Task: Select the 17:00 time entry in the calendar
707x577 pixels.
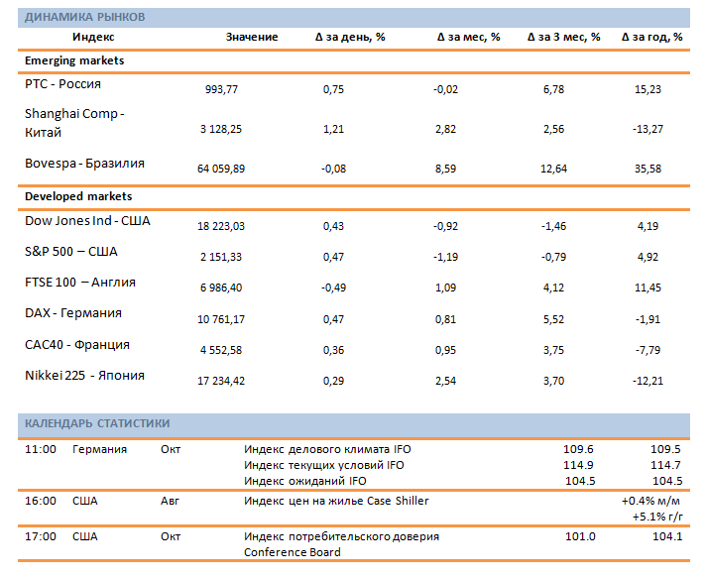Action: pyautogui.click(x=40, y=537)
